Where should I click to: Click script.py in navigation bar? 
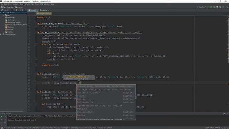pos(19,7)
